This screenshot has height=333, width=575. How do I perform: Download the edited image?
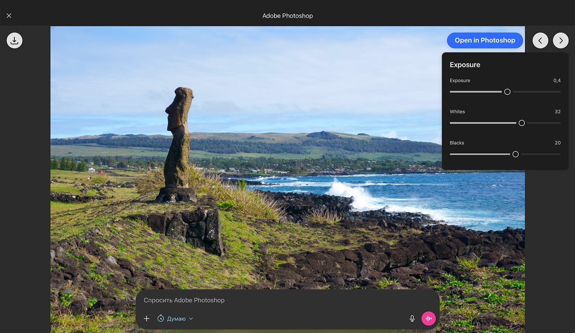pyautogui.click(x=14, y=41)
